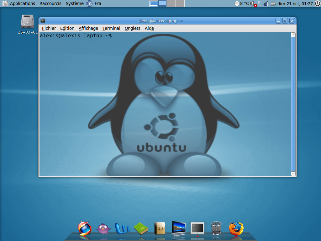Image resolution: width=321 pixels, height=241 pixels.
Task: Open the Terminal menu in menu bar
Action: point(111,28)
